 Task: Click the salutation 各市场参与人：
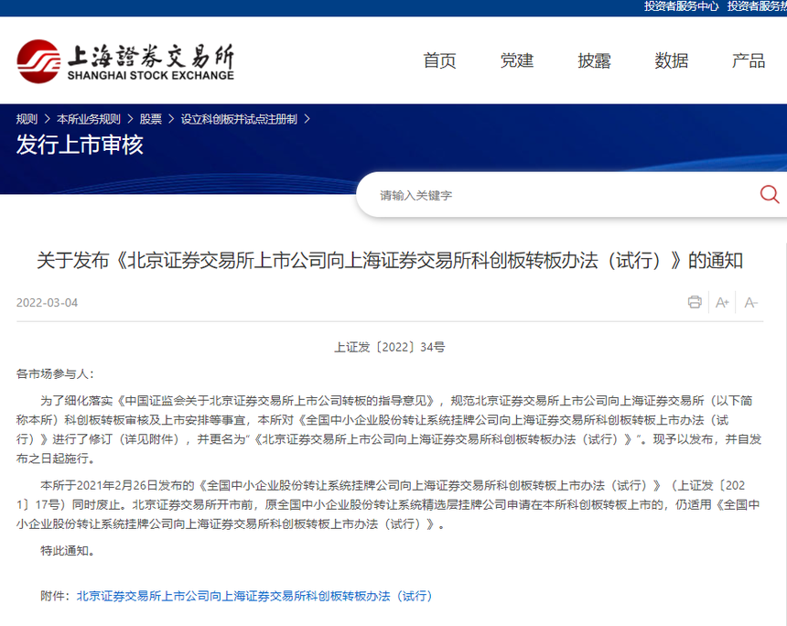coord(55,374)
